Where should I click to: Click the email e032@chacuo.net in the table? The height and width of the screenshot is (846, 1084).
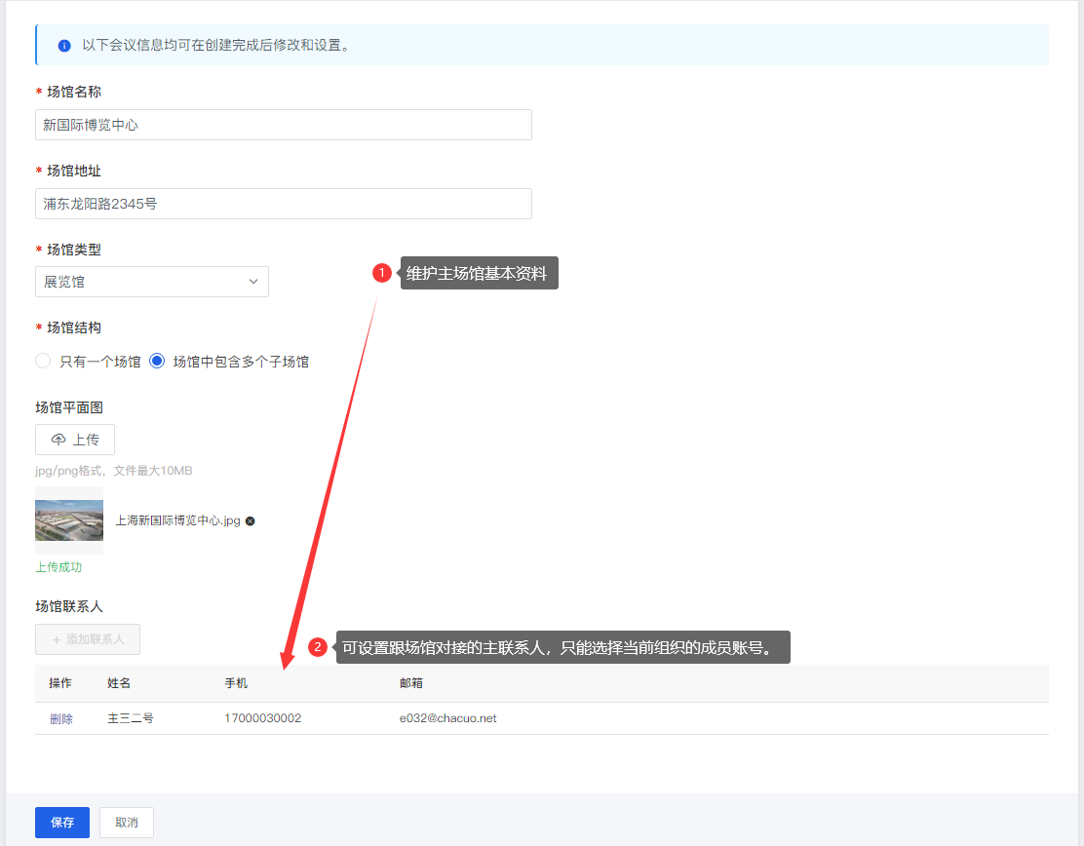pyautogui.click(x=447, y=718)
